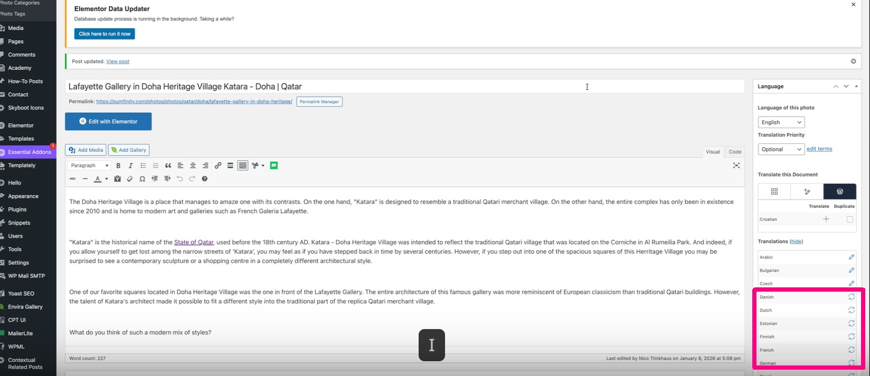Toggle the toolbar kitchen sink button
The width and height of the screenshot is (870, 376).
tap(242, 166)
